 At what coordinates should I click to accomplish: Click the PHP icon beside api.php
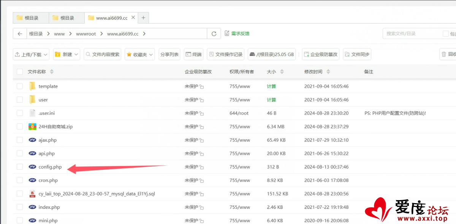click(32, 154)
